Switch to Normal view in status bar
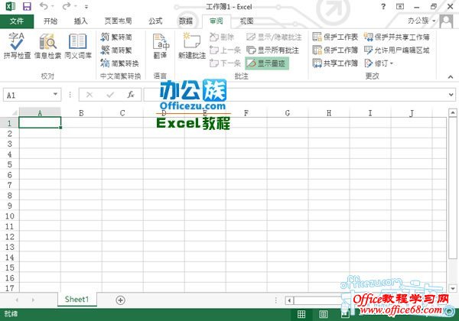This screenshot has height=321, width=459. [301, 314]
